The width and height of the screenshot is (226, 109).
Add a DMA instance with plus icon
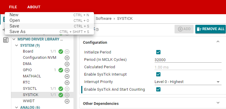pos(67,64)
